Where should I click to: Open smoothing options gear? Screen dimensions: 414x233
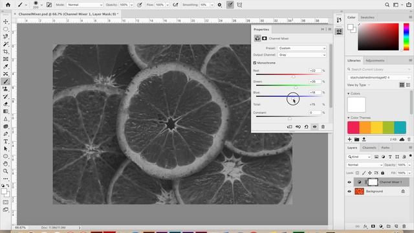click(x=220, y=5)
